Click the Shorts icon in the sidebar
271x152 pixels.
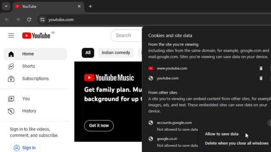coord(11,66)
